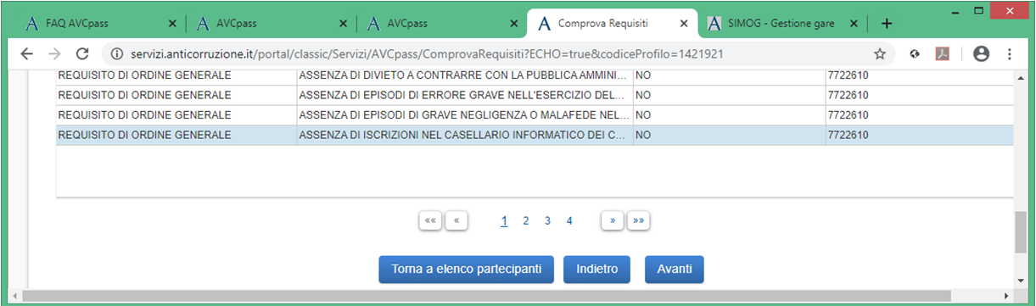Go back using browser back arrow
Image resolution: width=1036 pixels, height=306 pixels.
click(26, 53)
